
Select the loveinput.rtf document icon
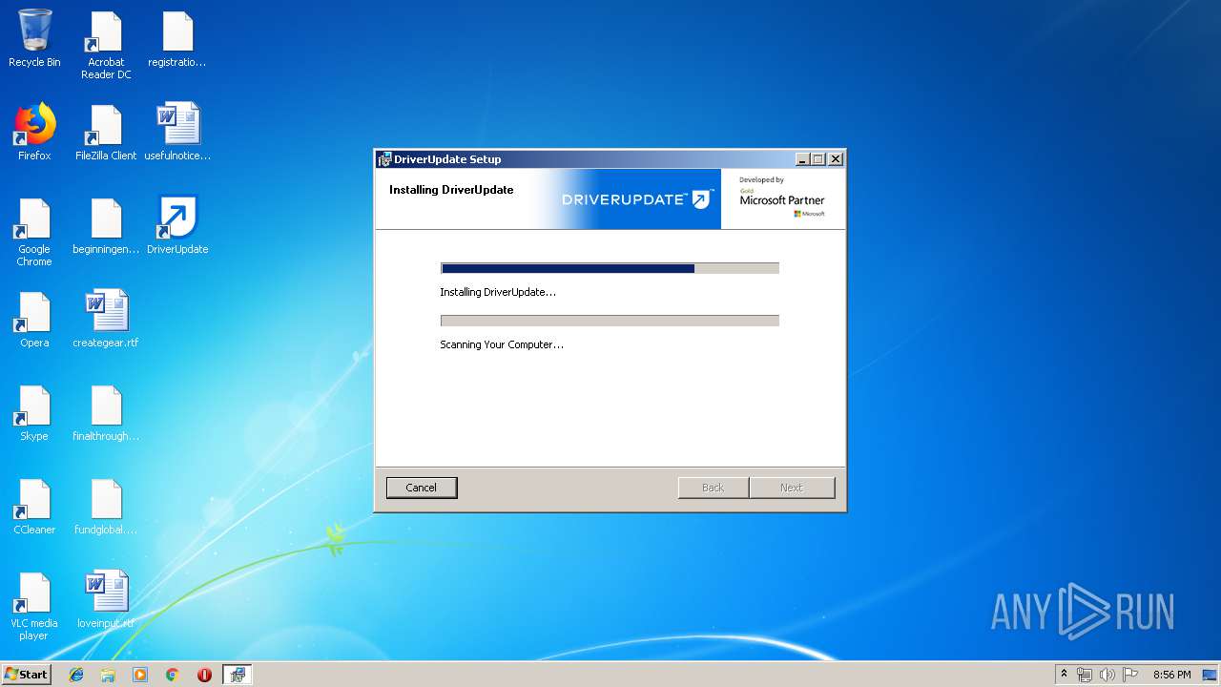[106, 599]
